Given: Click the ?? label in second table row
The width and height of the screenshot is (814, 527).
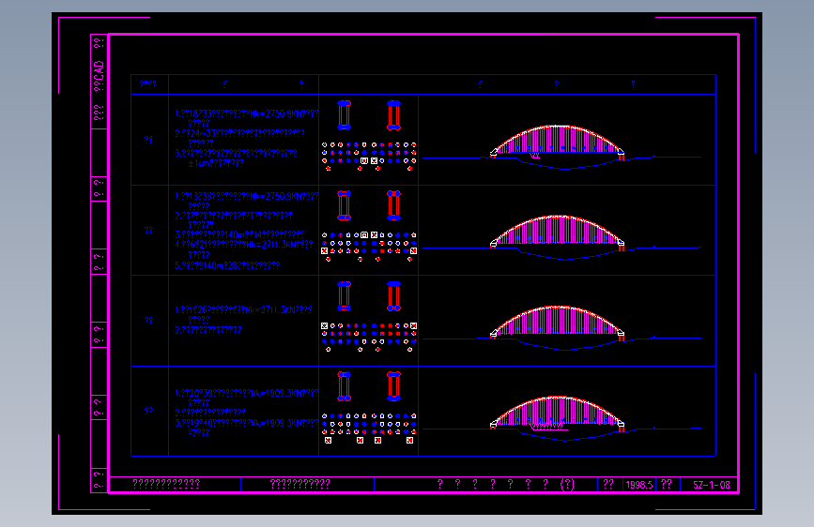Looking at the screenshot, I should pyautogui.click(x=149, y=230).
